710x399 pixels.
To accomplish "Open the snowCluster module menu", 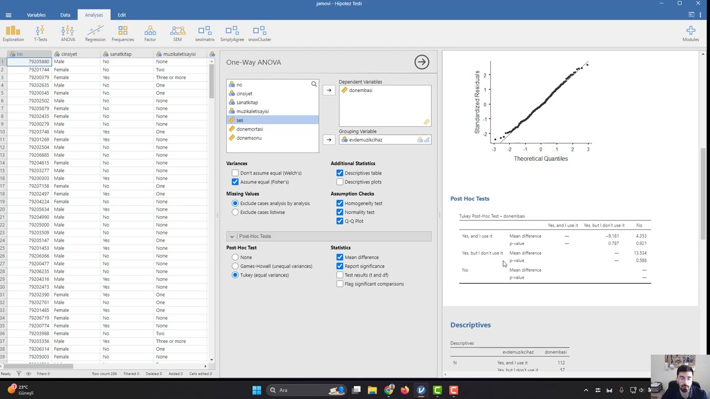I will click(x=260, y=33).
